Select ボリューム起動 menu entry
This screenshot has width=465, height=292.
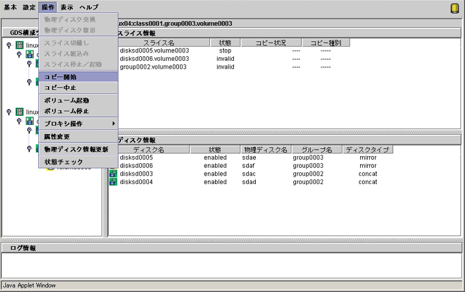pyautogui.click(x=67, y=101)
